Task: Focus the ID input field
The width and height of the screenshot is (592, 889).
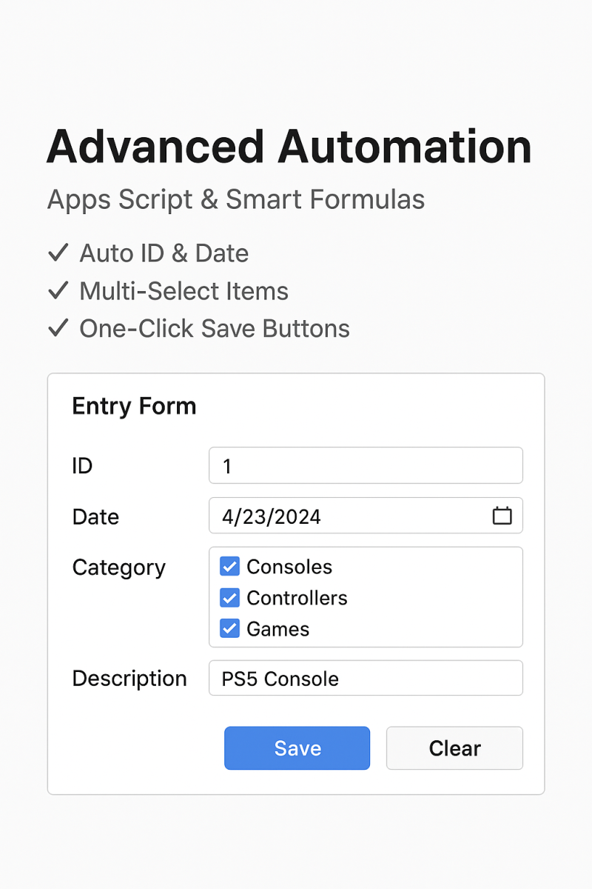Action: [x=366, y=466]
